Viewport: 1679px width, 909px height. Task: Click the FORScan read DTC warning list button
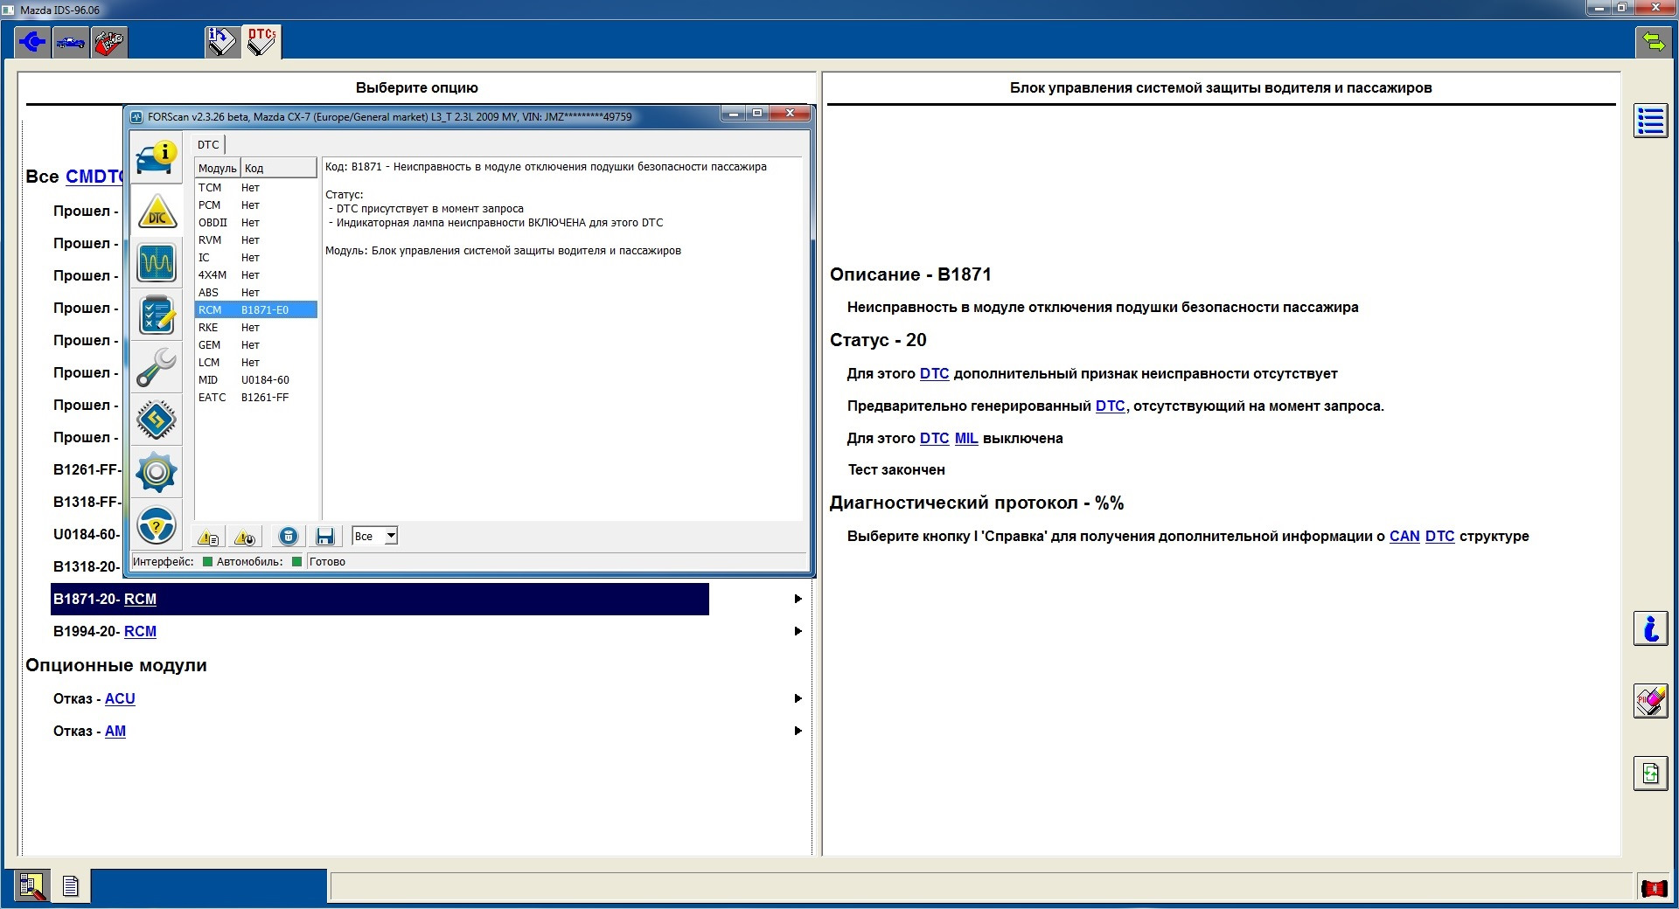coord(208,537)
